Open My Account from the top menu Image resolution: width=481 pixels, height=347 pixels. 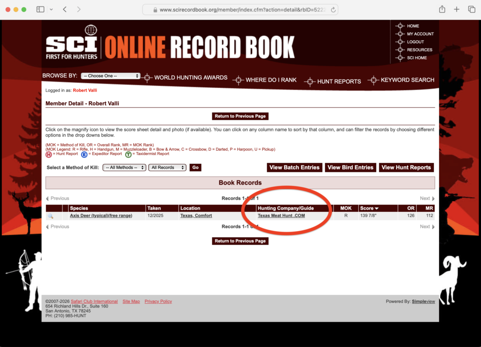point(420,34)
